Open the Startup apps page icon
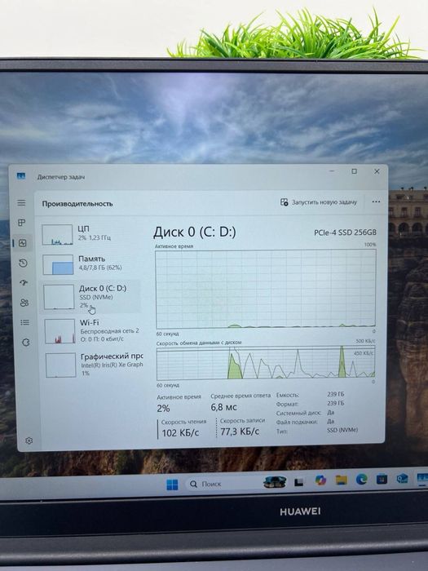Screen dimensions: 428x571 pos(24,282)
